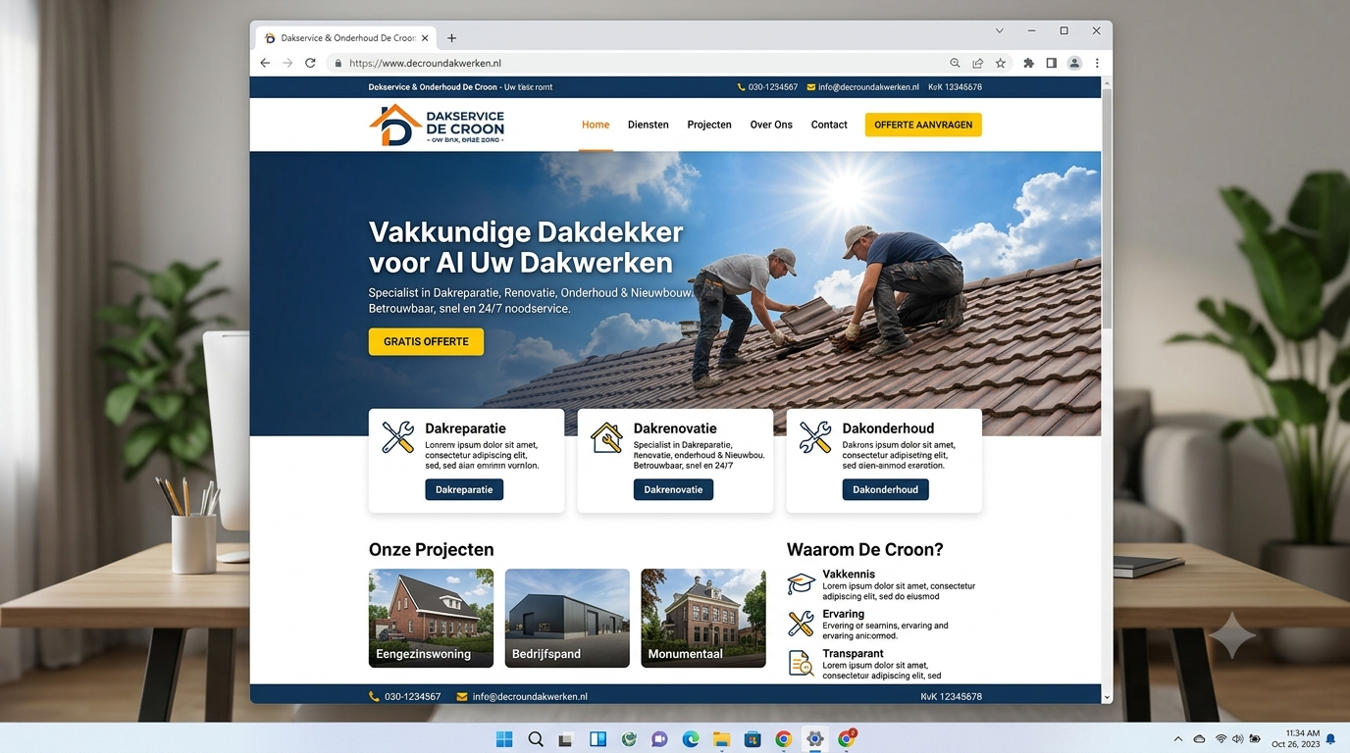This screenshot has height=753, width=1350.
Task: Open the zoom magnifier in the address bar
Action: (955, 63)
